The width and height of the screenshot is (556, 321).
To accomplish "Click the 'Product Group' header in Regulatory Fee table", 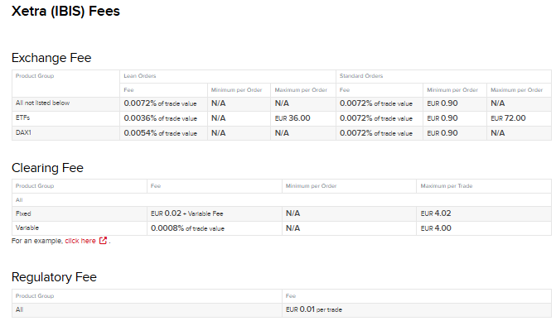I will 35,296.
